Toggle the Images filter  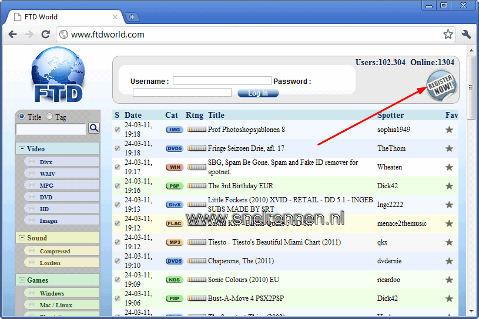coord(62,220)
